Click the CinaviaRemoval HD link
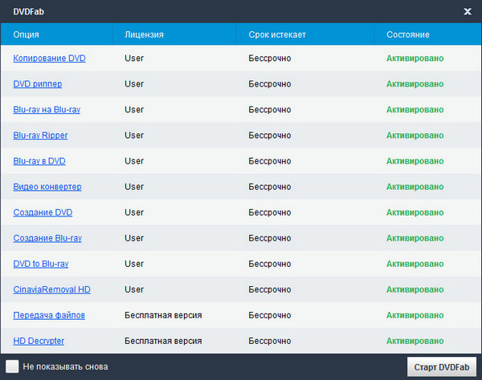482x380 pixels. 51,289
